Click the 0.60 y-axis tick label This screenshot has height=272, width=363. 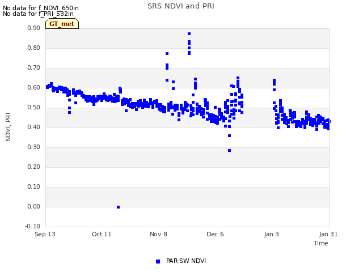click(34, 88)
